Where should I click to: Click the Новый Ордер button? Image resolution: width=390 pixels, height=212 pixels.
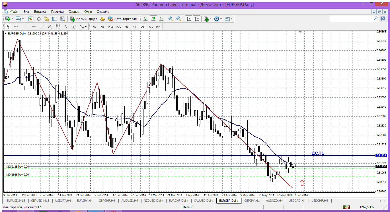pos(84,19)
